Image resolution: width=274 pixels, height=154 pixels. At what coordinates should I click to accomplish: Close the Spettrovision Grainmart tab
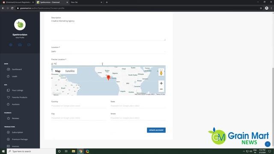pyautogui.click(x=67, y=2)
